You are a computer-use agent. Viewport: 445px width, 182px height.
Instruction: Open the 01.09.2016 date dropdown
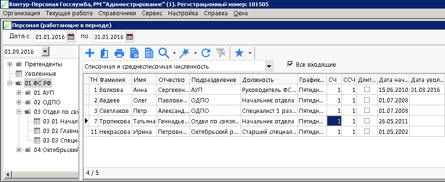tap(45, 52)
